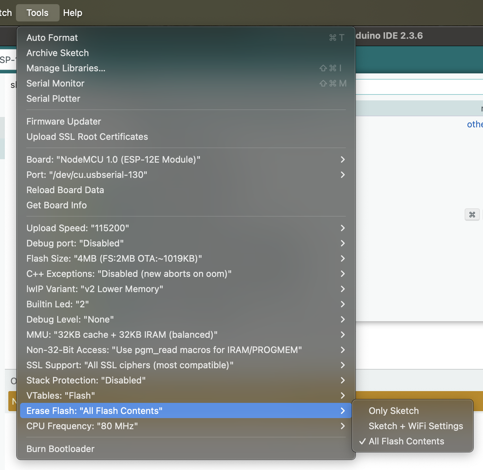The image size is (483, 470).
Task: Select the Only Sketch erase option
Action: [394, 411]
